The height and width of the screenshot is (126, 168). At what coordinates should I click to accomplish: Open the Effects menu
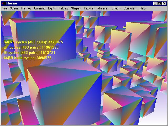click(x=116, y=8)
